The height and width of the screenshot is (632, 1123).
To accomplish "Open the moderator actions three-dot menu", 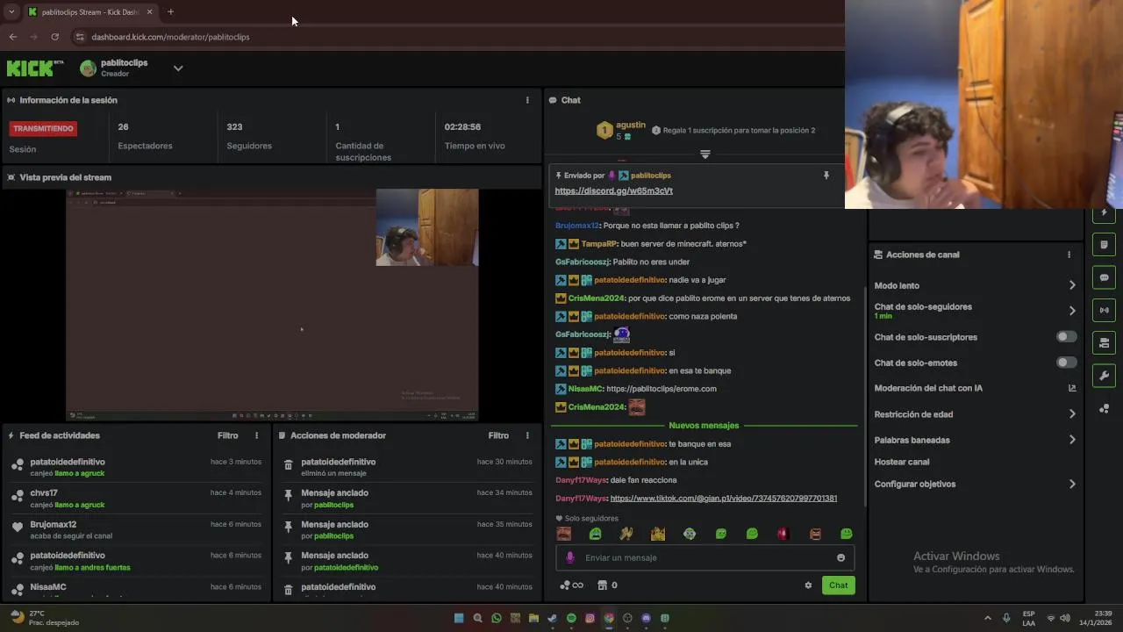I will (527, 435).
